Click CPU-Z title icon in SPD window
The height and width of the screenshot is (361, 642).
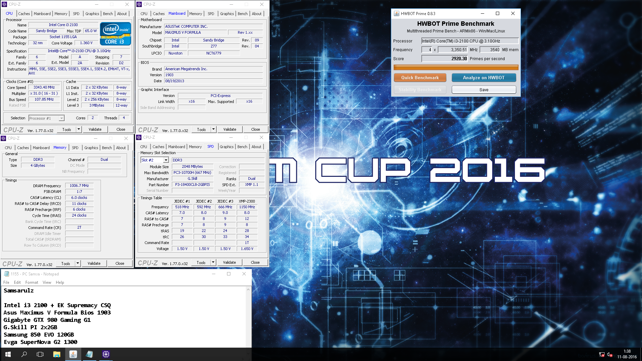tap(139, 137)
